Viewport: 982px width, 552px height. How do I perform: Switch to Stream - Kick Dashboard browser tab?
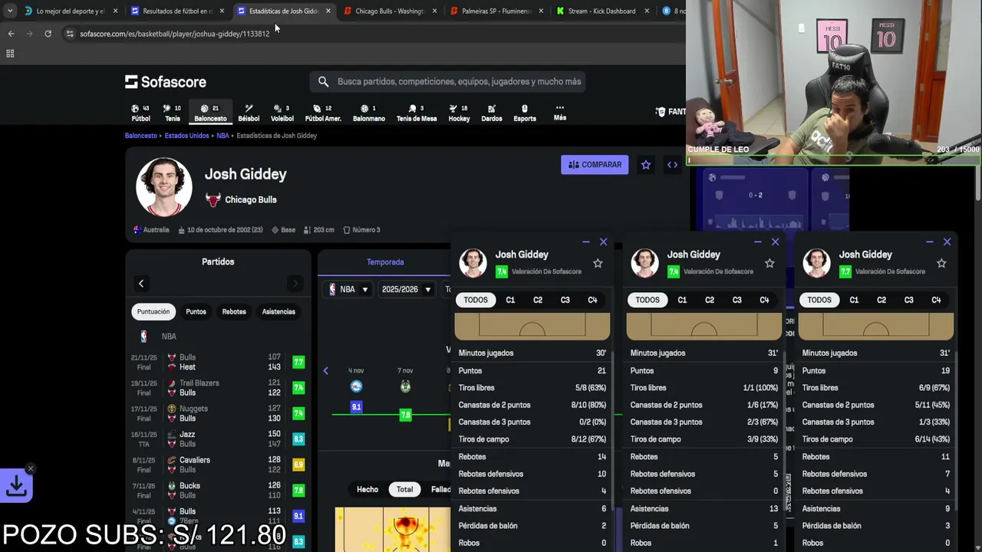click(x=602, y=11)
